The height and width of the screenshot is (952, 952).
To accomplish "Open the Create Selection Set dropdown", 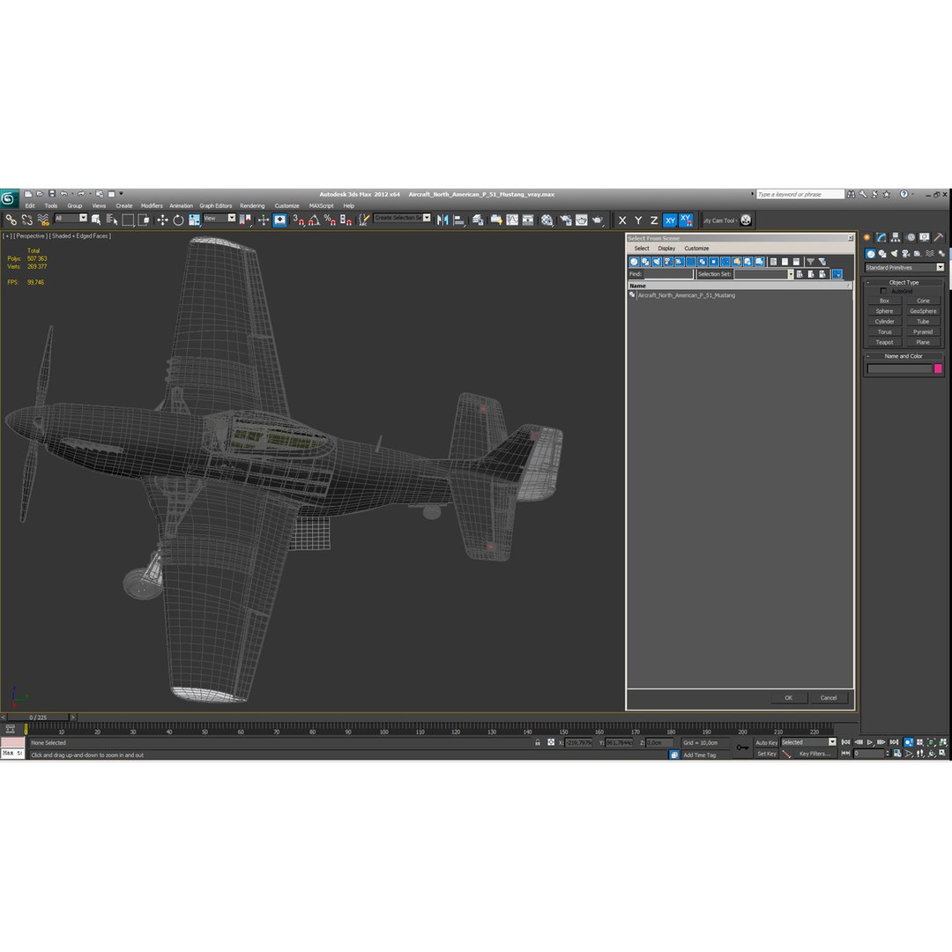I will tap(403, 218).
